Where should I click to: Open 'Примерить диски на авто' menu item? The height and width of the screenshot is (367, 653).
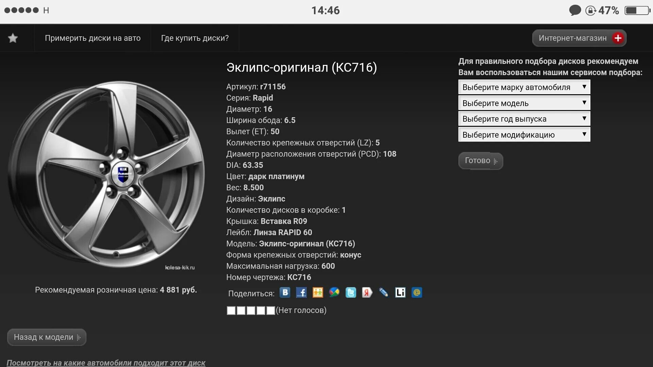[93, 38]
